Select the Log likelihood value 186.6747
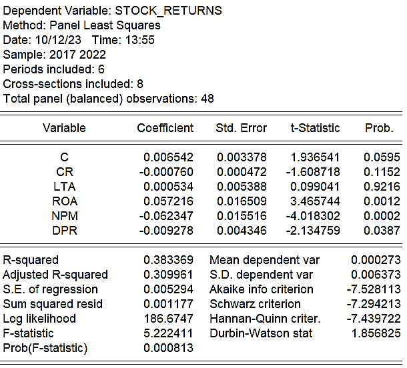Screen dimensions: 407x368 (168, 319)
